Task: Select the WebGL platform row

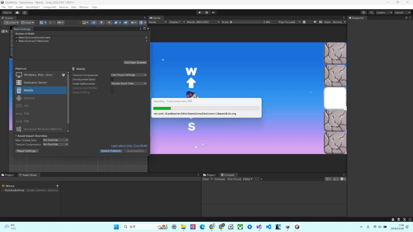Action: click(x=41, y=90)
